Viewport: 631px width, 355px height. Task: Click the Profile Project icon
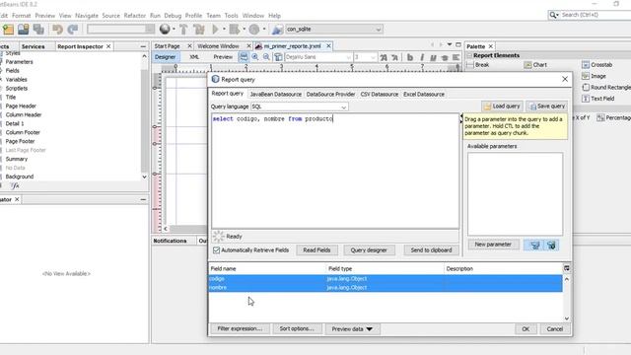click(x=254, y=29)
